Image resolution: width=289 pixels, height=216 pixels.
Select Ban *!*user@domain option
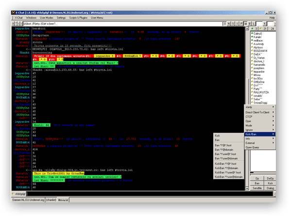tap(229, 158)
